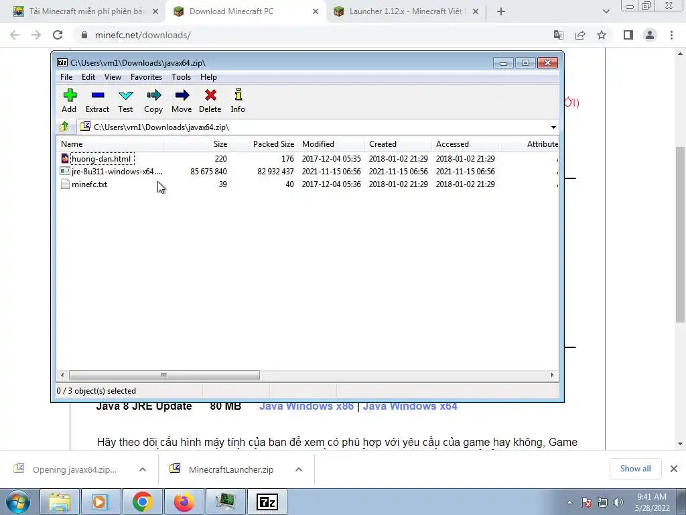Click the Test archive icon
Viewport: 686px width, 515px height.
[x=125, y=95]
